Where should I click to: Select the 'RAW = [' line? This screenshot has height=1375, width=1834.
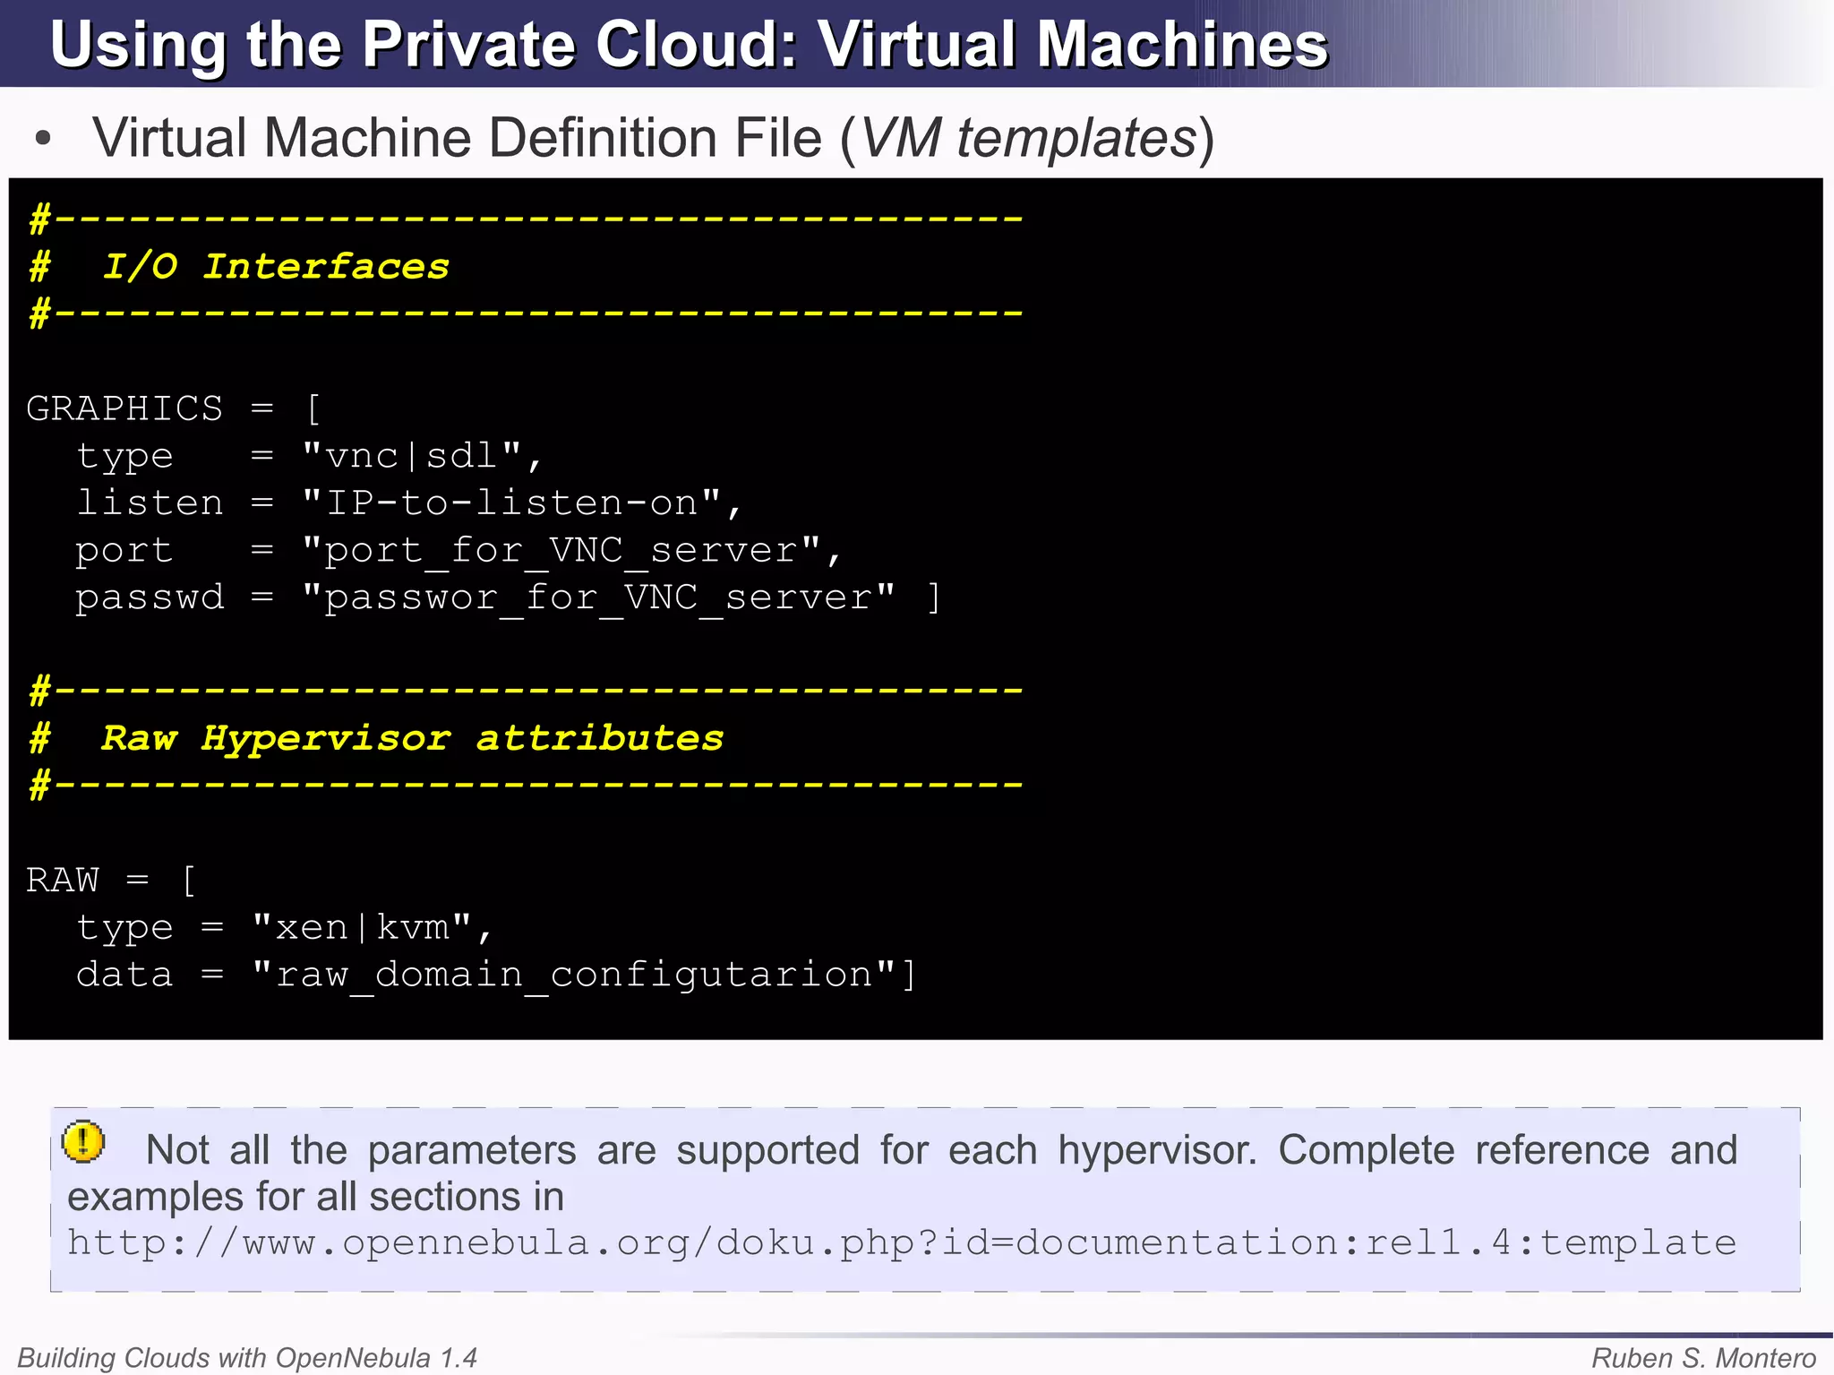click(x=111, y=881)
